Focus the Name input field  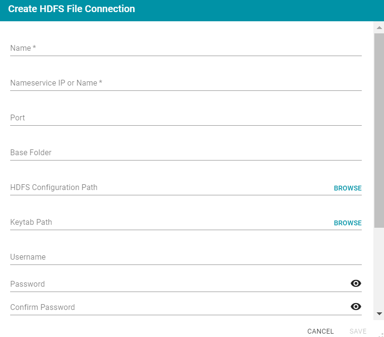pos(186,48)
